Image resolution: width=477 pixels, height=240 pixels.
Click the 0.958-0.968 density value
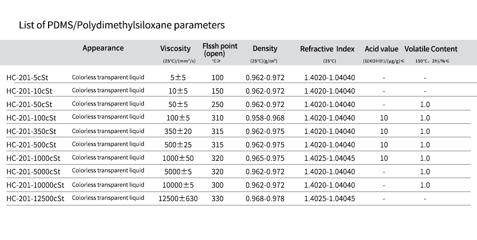tap(265, 118)
